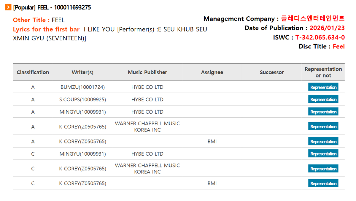Viewport: 356px width, 201px height.
Task: Select writer S.COUPS(10009925)
Action: [82, 99]
